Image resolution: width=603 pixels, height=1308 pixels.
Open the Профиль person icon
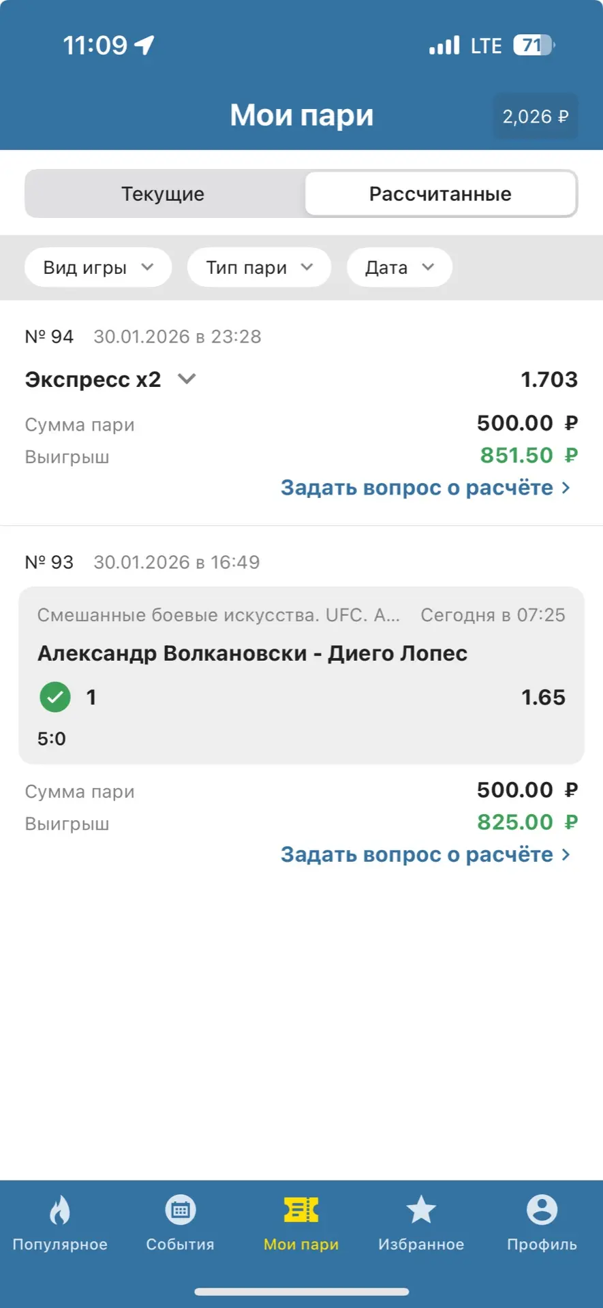coord(542,1210)
